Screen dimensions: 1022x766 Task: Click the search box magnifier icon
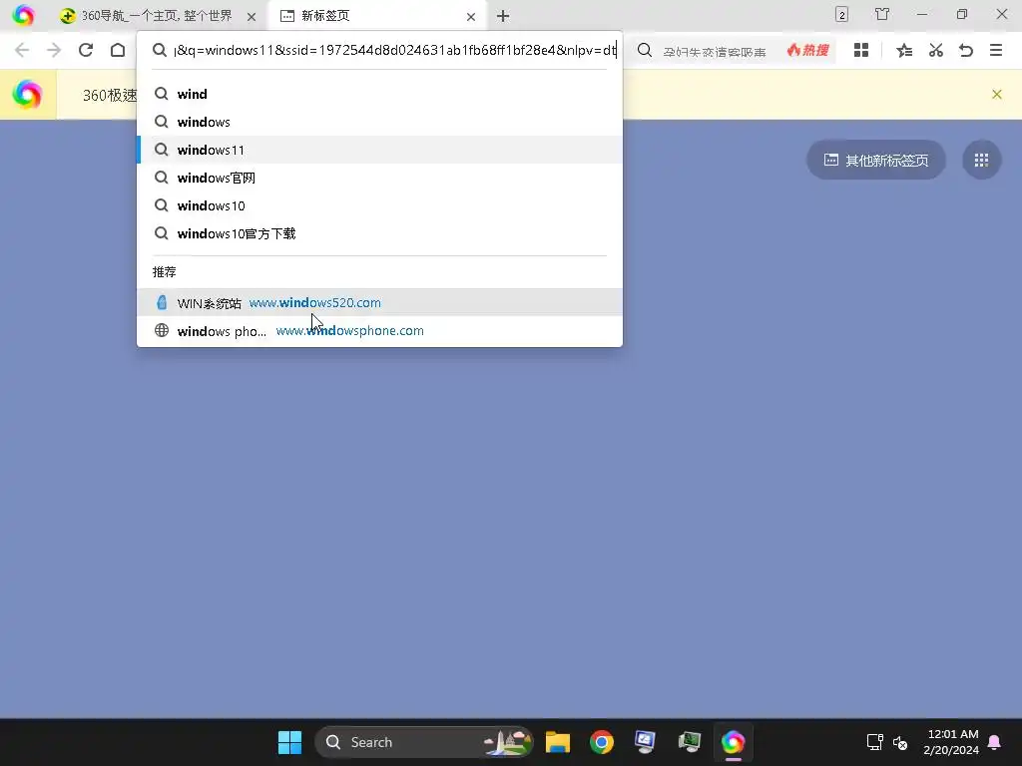[645, 50]
